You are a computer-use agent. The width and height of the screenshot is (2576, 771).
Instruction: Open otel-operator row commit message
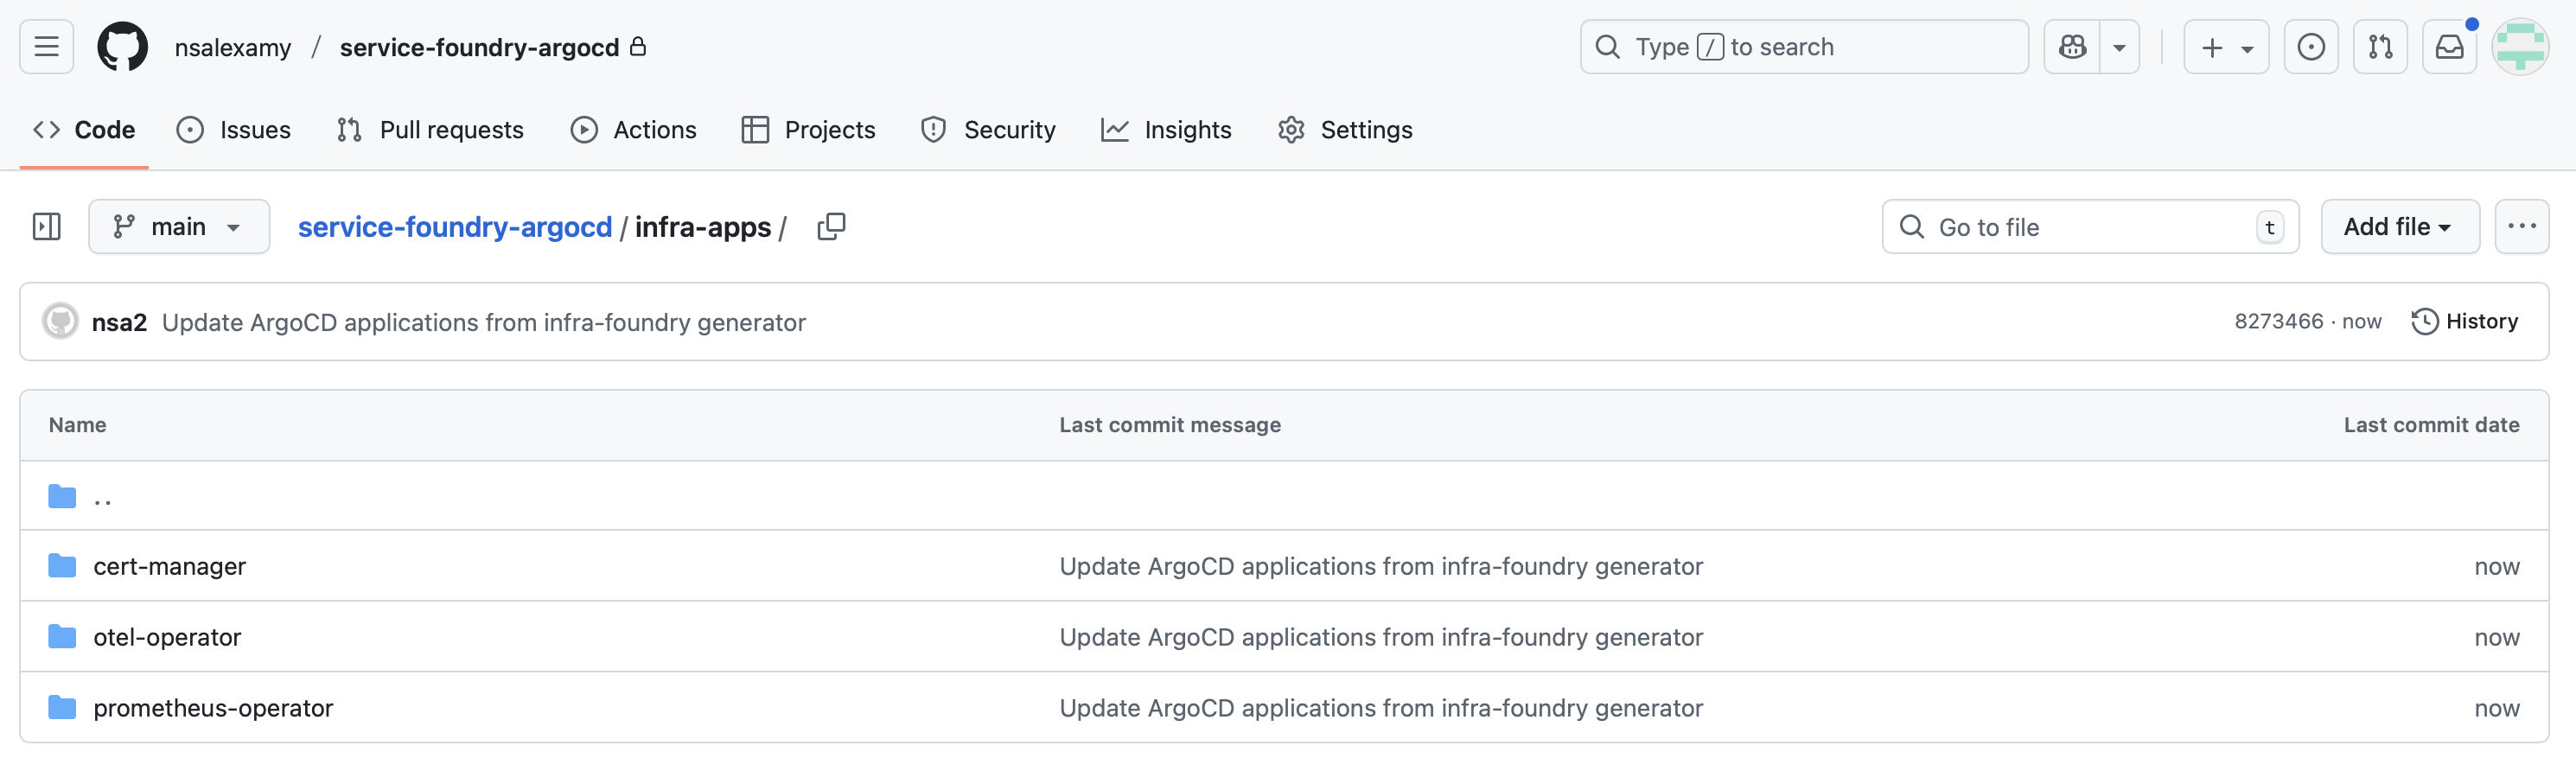pos(1381,637)
